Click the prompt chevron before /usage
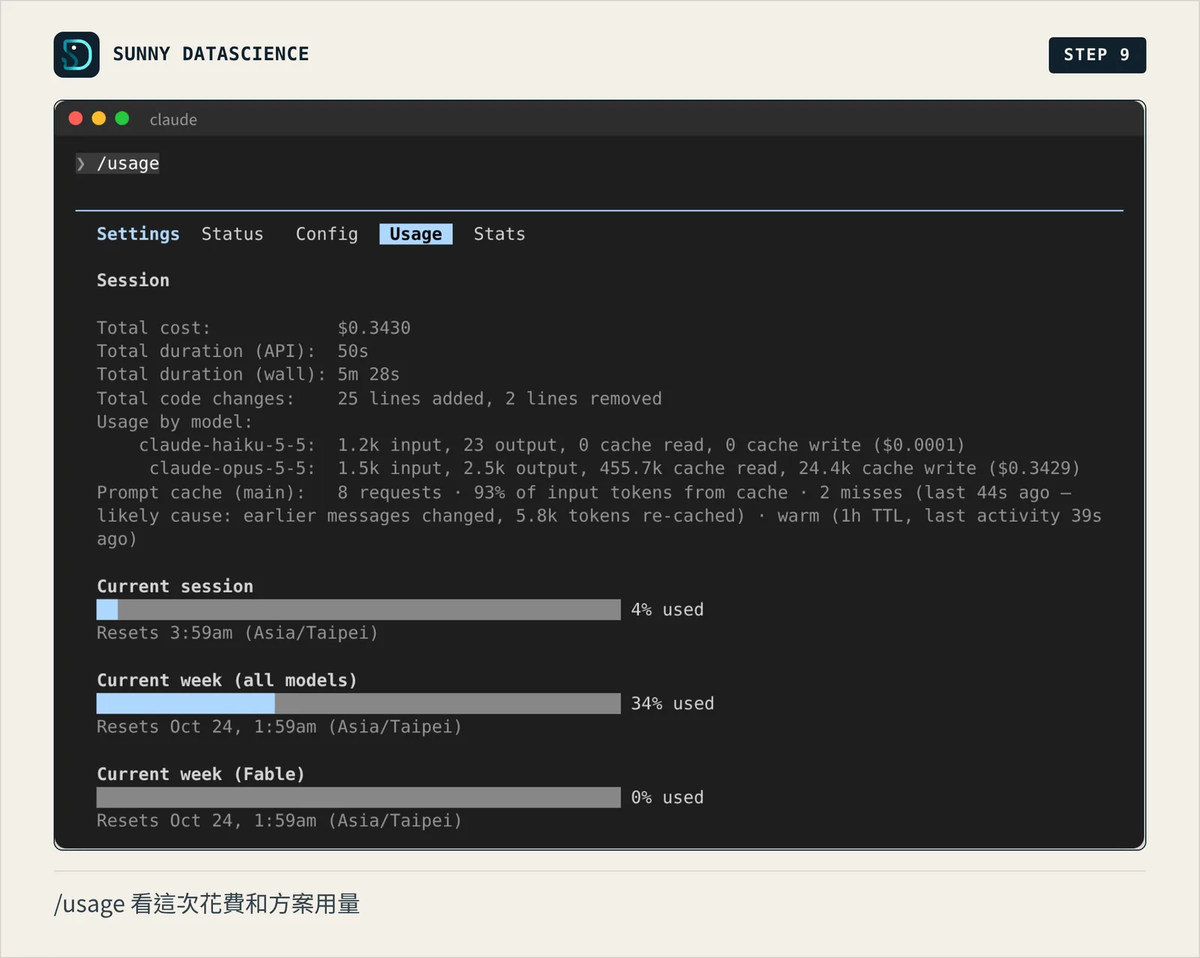Screen dimensions: 1200x958 coord(82,164)
